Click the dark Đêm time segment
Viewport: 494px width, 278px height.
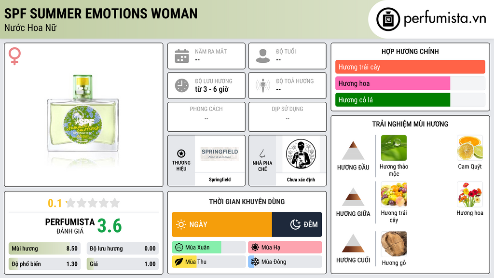(x=297, y=224)
